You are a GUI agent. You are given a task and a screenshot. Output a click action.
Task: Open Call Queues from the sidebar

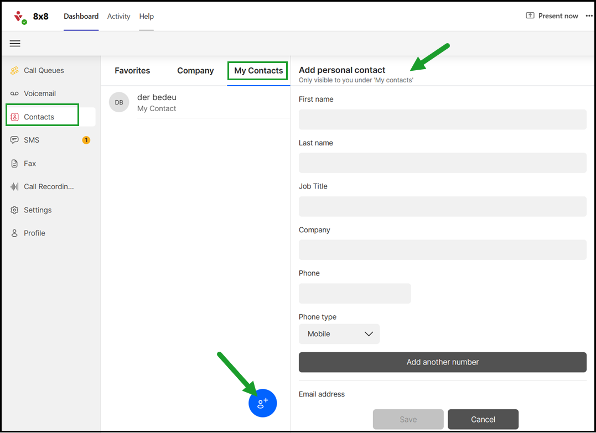44,70
